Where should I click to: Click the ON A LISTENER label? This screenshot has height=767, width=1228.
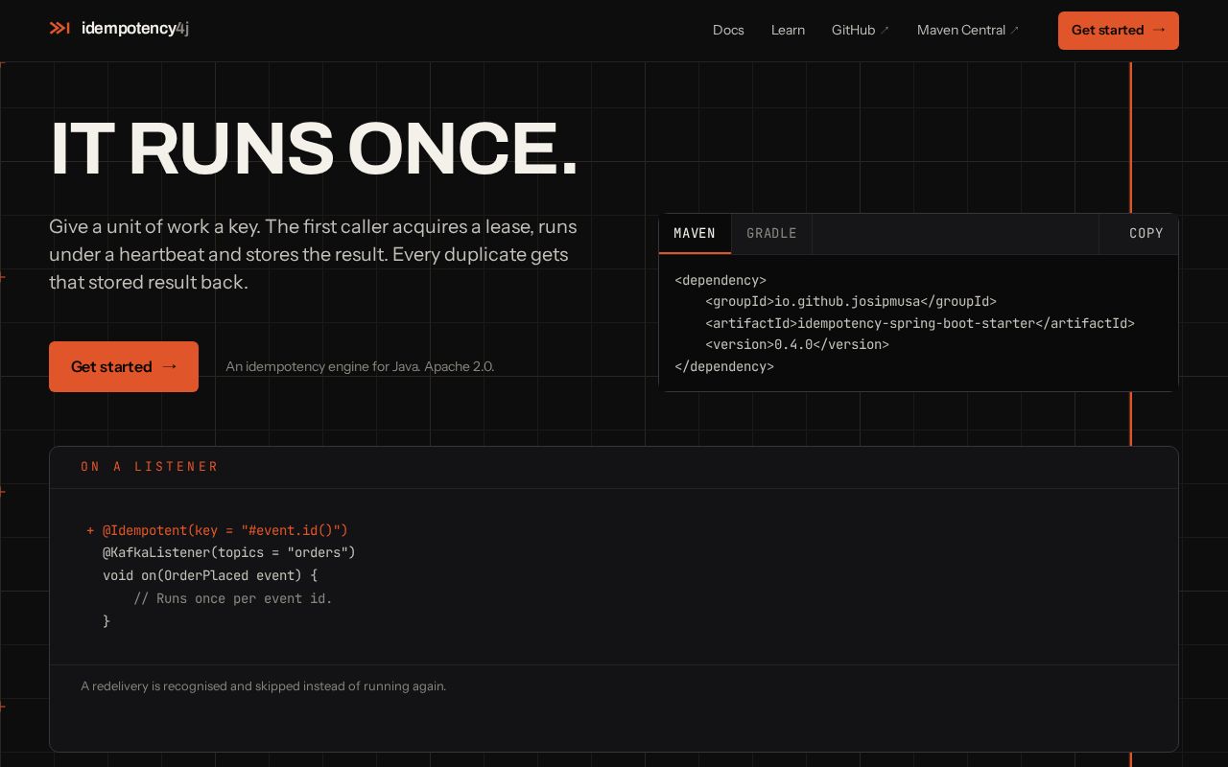click(x=150, y=467)
